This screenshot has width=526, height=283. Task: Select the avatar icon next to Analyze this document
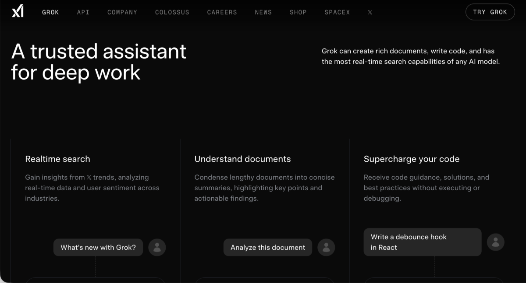click(x=326, y=247)
